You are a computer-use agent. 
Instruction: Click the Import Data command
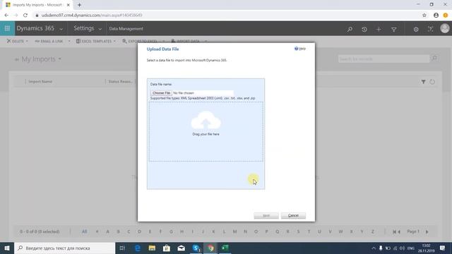click(x=185, y=41)
